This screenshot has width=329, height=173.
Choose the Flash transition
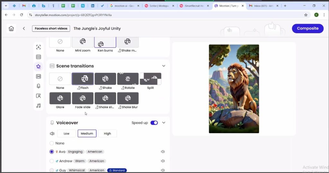pyautogui.click(x=83, y=79)
